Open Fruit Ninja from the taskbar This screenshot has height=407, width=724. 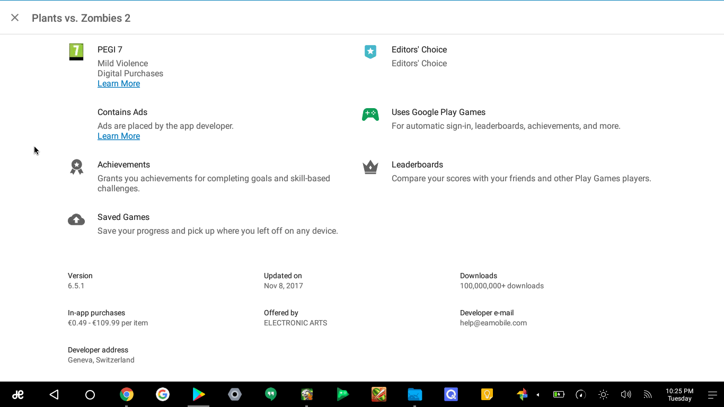(379, 394)
